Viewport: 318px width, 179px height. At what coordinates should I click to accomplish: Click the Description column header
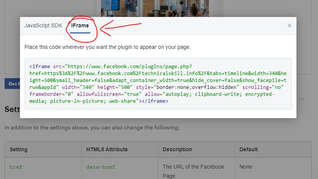point(196,149)
